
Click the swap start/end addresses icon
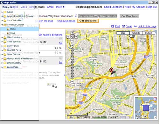pos(76,16)
